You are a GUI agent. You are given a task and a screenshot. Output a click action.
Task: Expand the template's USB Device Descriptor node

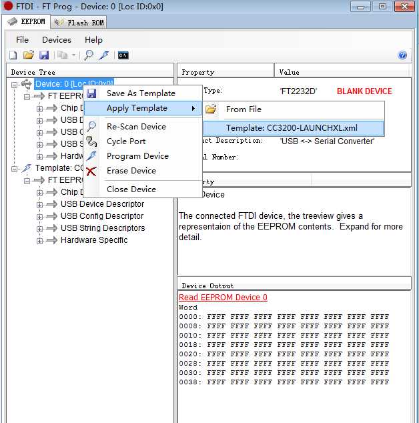(x=39, y=205)
